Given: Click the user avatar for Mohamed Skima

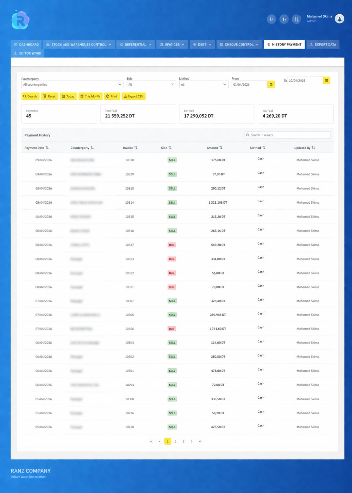Looking at the screenshot, I should [339, 19].
